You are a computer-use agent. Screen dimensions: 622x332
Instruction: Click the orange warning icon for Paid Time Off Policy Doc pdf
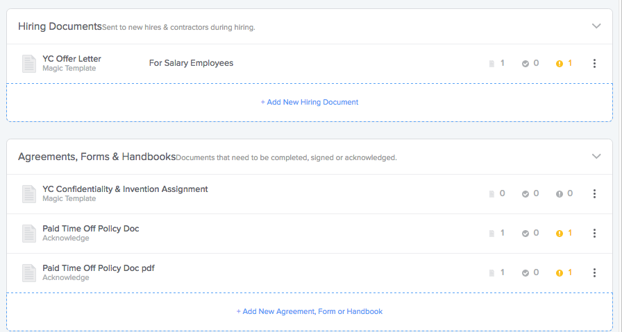coord(560,272)
